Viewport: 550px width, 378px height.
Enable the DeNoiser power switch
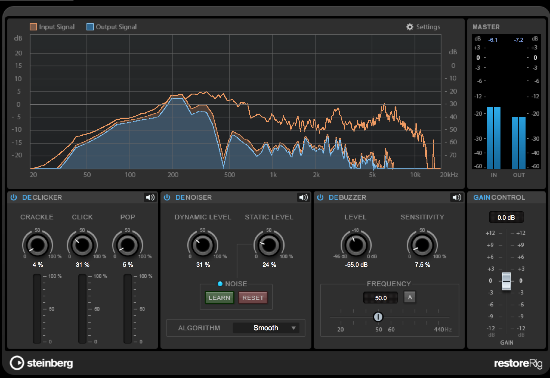[167, 197]
